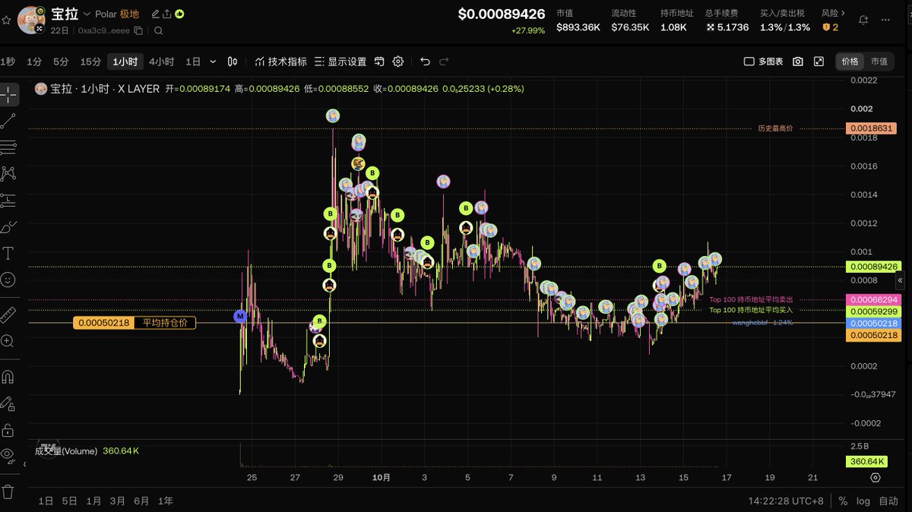
Task: Enable 自动 auto price scaling
Action: coord(888,501)
